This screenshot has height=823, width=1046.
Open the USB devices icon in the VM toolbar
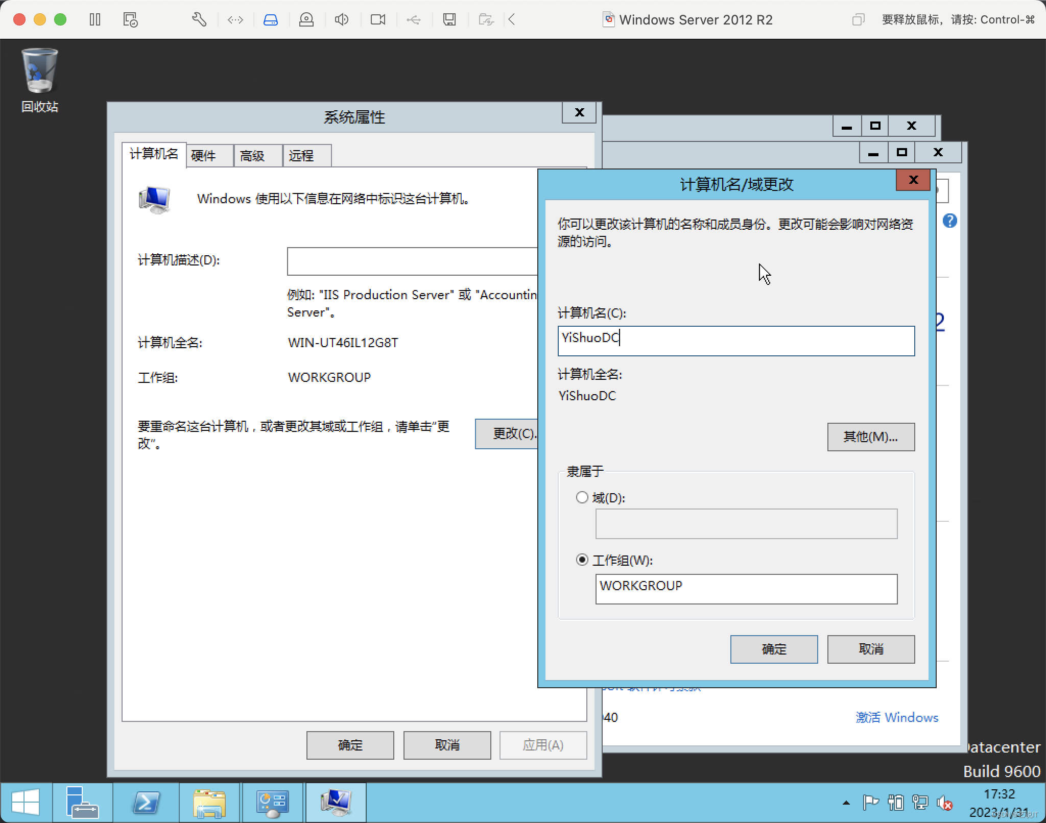pyautogui.click(x=414, y=20)
